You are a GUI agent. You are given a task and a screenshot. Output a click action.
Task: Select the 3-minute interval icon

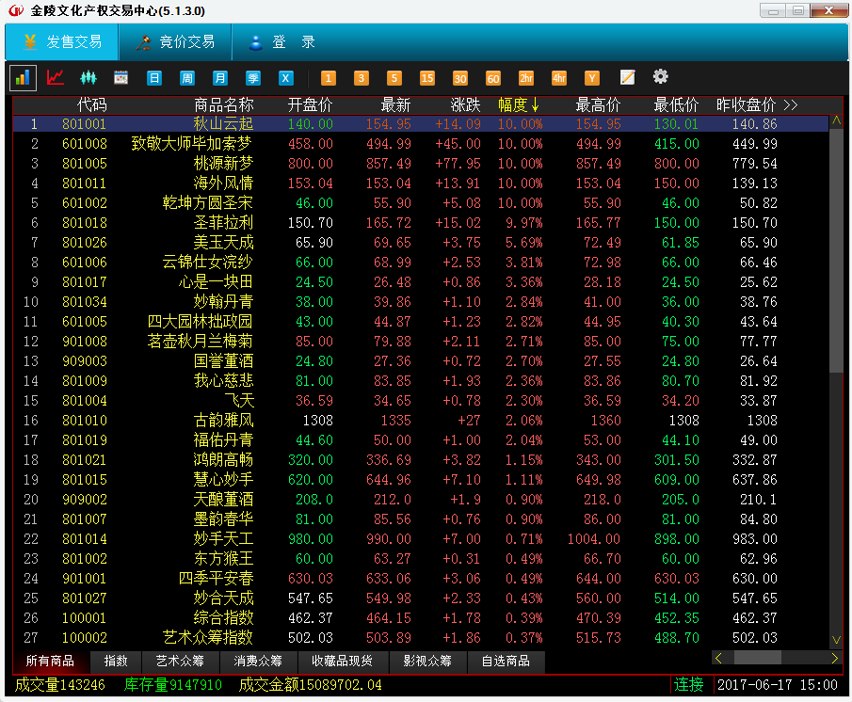pos(362,78)
